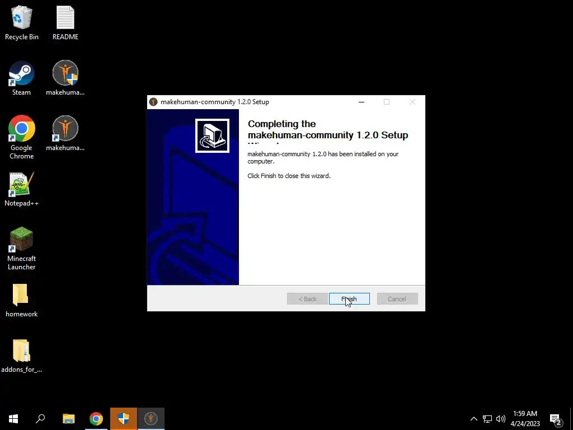Image resolution: width=573 pixels, height=430 pixels.
Task: Select the Minecraft Launcher desktop icon
Action: [22, 249]
